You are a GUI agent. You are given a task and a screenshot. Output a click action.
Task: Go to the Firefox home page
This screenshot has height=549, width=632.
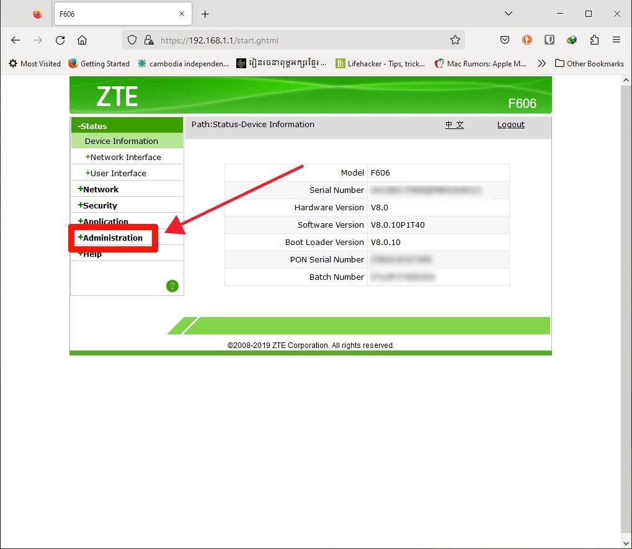click(x=82, y=40)
